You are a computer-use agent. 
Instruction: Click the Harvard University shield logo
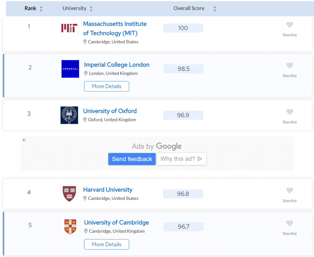point(69,194)
